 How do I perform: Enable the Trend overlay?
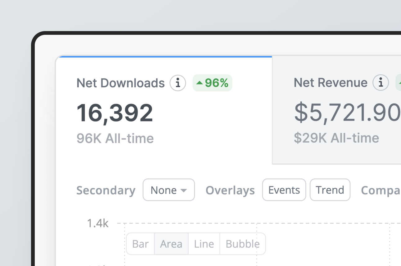click(x=330, y=190)
